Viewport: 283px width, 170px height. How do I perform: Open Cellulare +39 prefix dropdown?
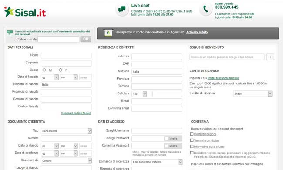coord(139,94)
